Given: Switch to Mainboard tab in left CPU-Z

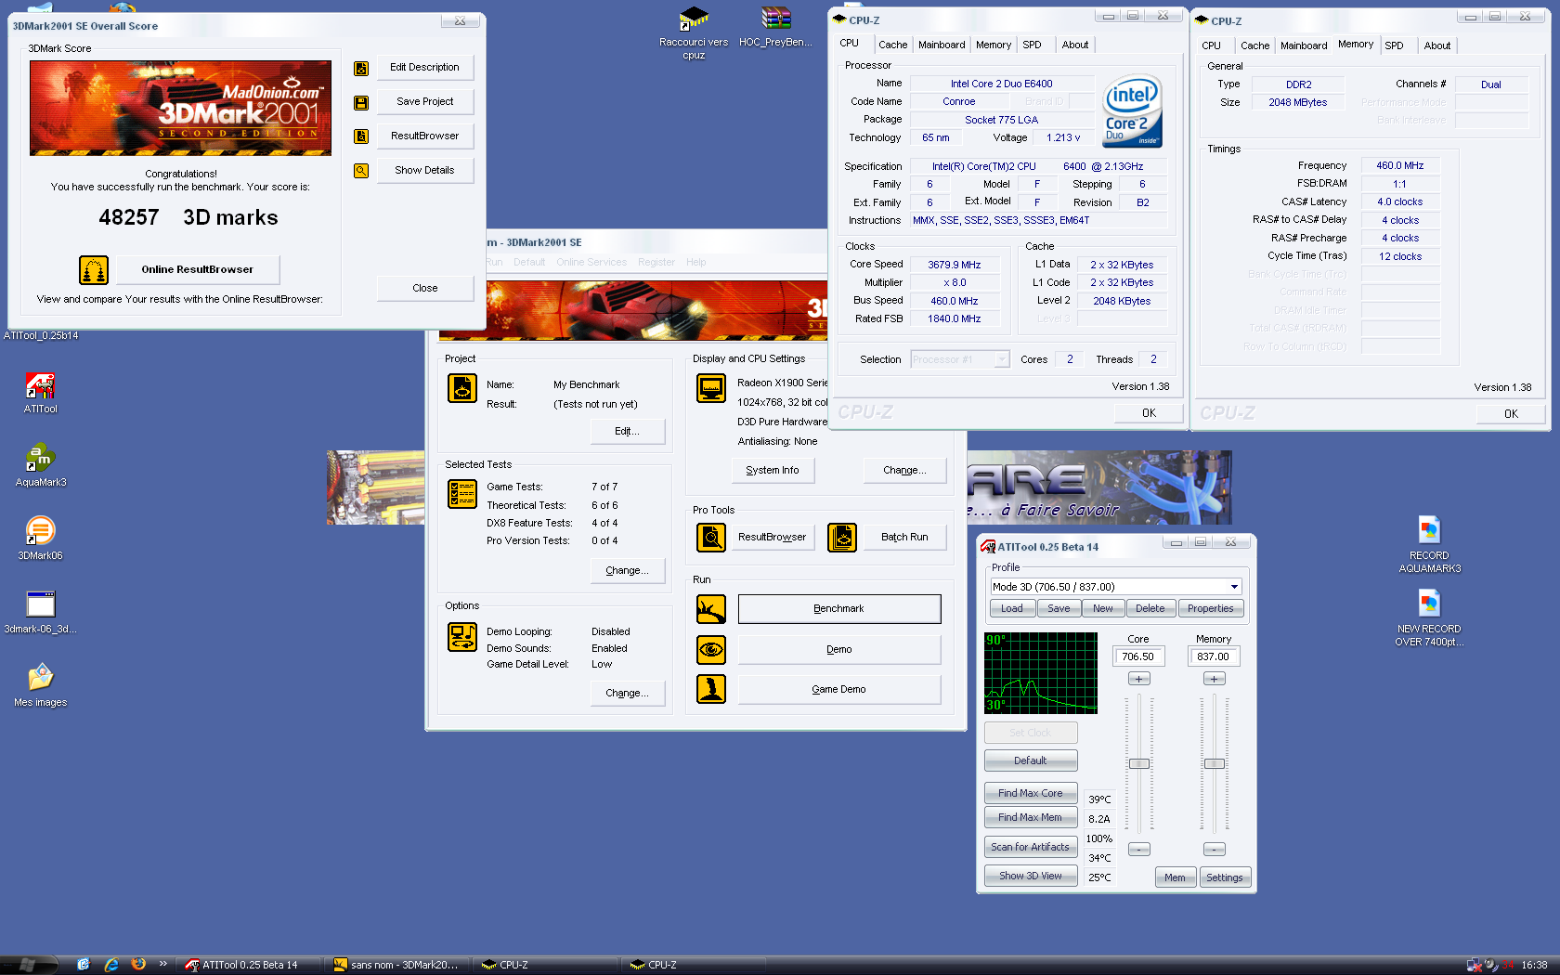Looking at the screenshot, I should [942, 45].
